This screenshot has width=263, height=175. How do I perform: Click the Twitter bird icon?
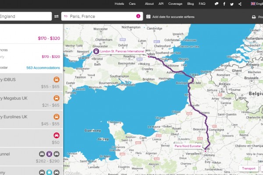pyautogui.click(x=232, y=3)
